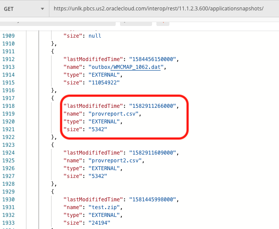Click "EXTERNAL" type value on line 1932
This screenshot has width=279, height=229.
click(105, 215)
